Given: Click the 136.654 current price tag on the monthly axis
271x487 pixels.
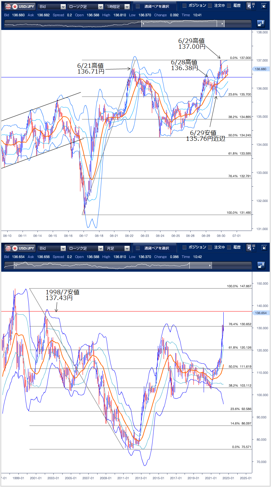Looking at the screenshot, I should (261, 313).
